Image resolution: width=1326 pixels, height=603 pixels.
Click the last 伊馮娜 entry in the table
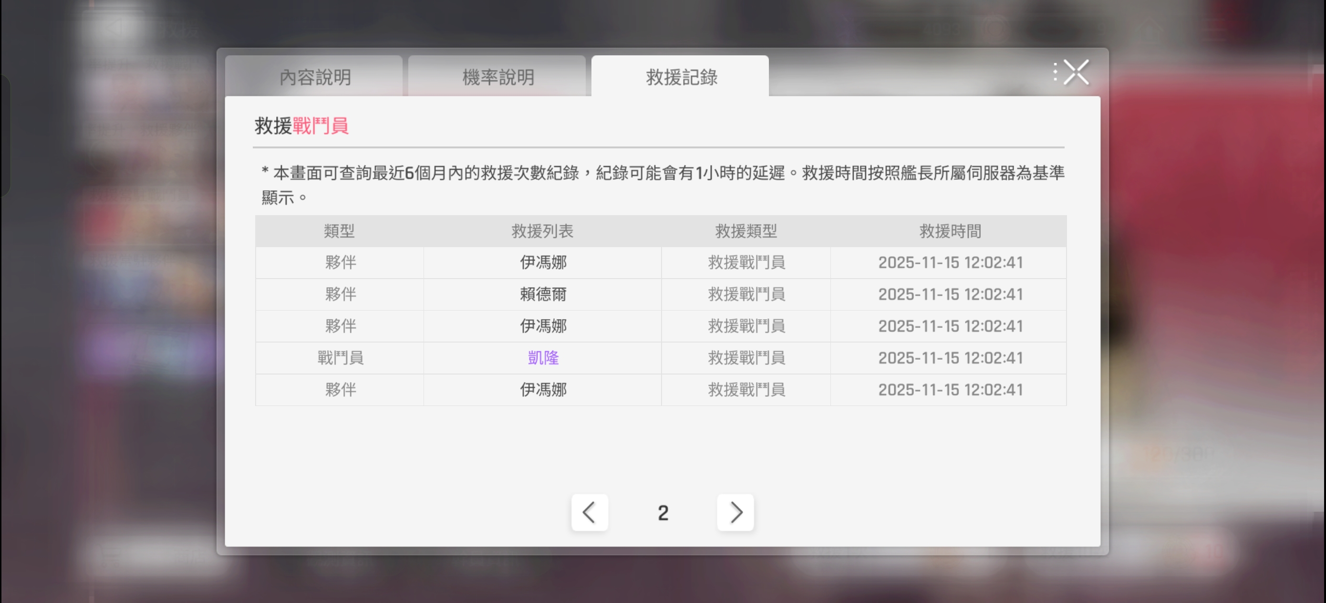[542, 390]
